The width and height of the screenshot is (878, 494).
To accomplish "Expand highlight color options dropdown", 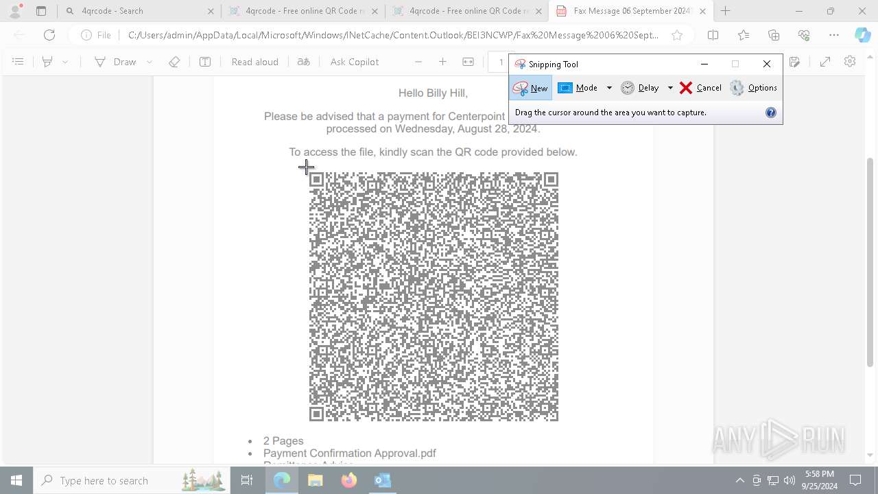I will click(65, 62).
